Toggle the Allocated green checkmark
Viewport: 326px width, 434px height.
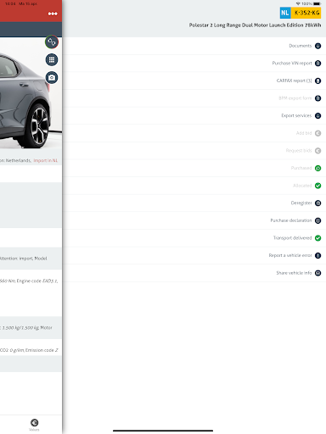(x=318, y=186)
